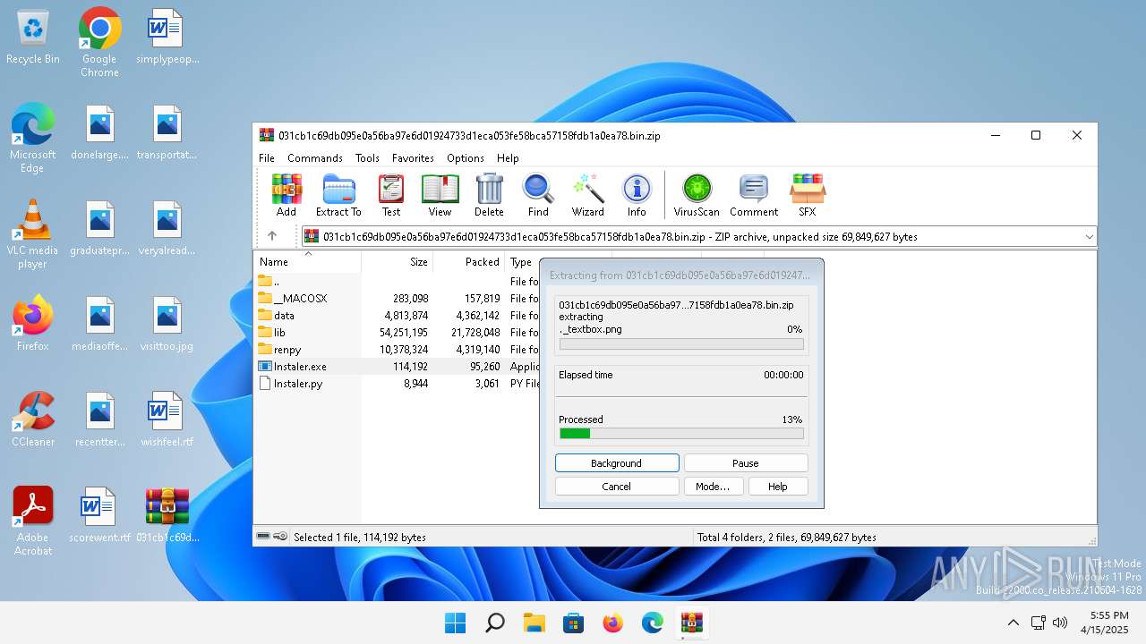Click the Find toolbar icon
The image size is (1146, 644).
(x=538, y=195)
